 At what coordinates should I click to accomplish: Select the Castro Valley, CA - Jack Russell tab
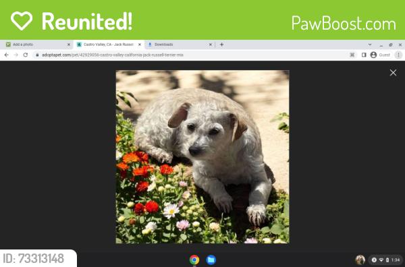[x=109, y=44]
